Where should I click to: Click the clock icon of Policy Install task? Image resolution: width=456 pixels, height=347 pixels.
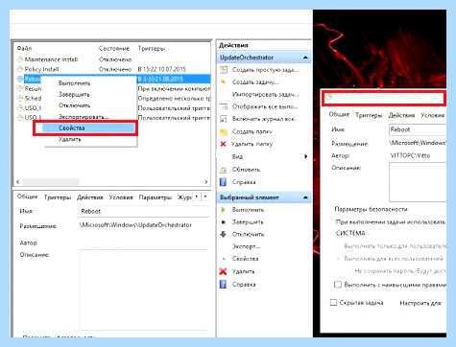20,69
